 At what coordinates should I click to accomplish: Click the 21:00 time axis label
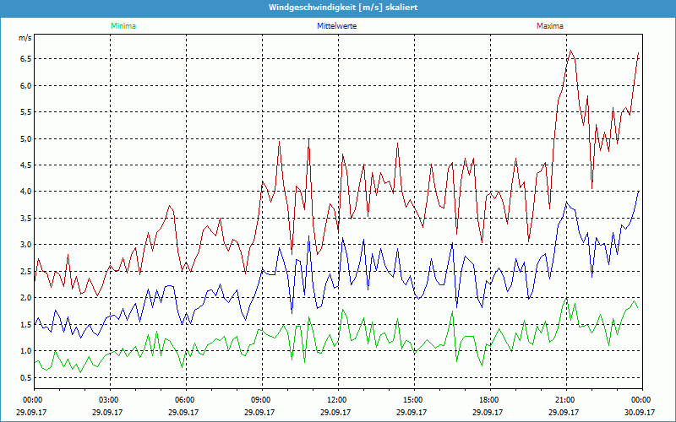coord(566,400)
